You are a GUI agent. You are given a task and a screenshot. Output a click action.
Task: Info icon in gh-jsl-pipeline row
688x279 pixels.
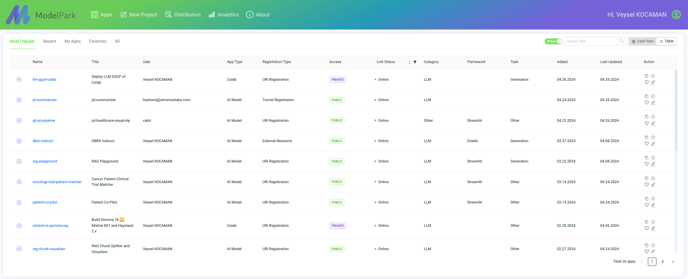point(653,117)
